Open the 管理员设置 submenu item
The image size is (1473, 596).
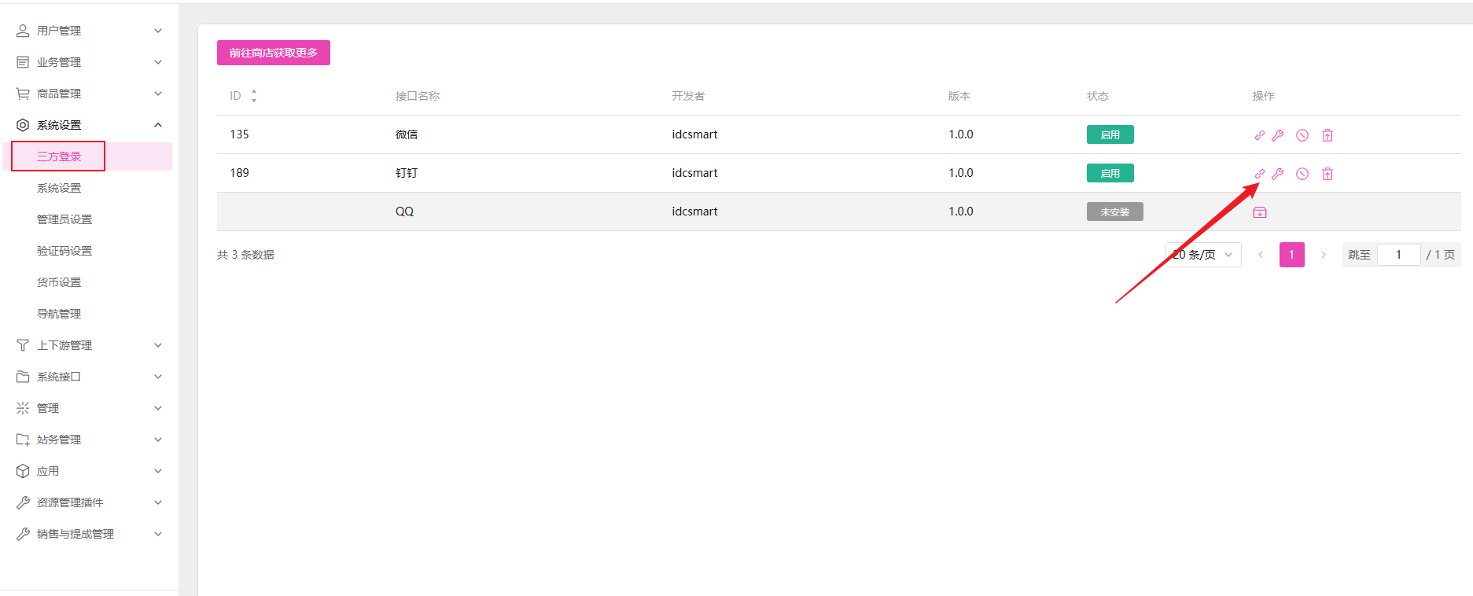pos(64,219)
